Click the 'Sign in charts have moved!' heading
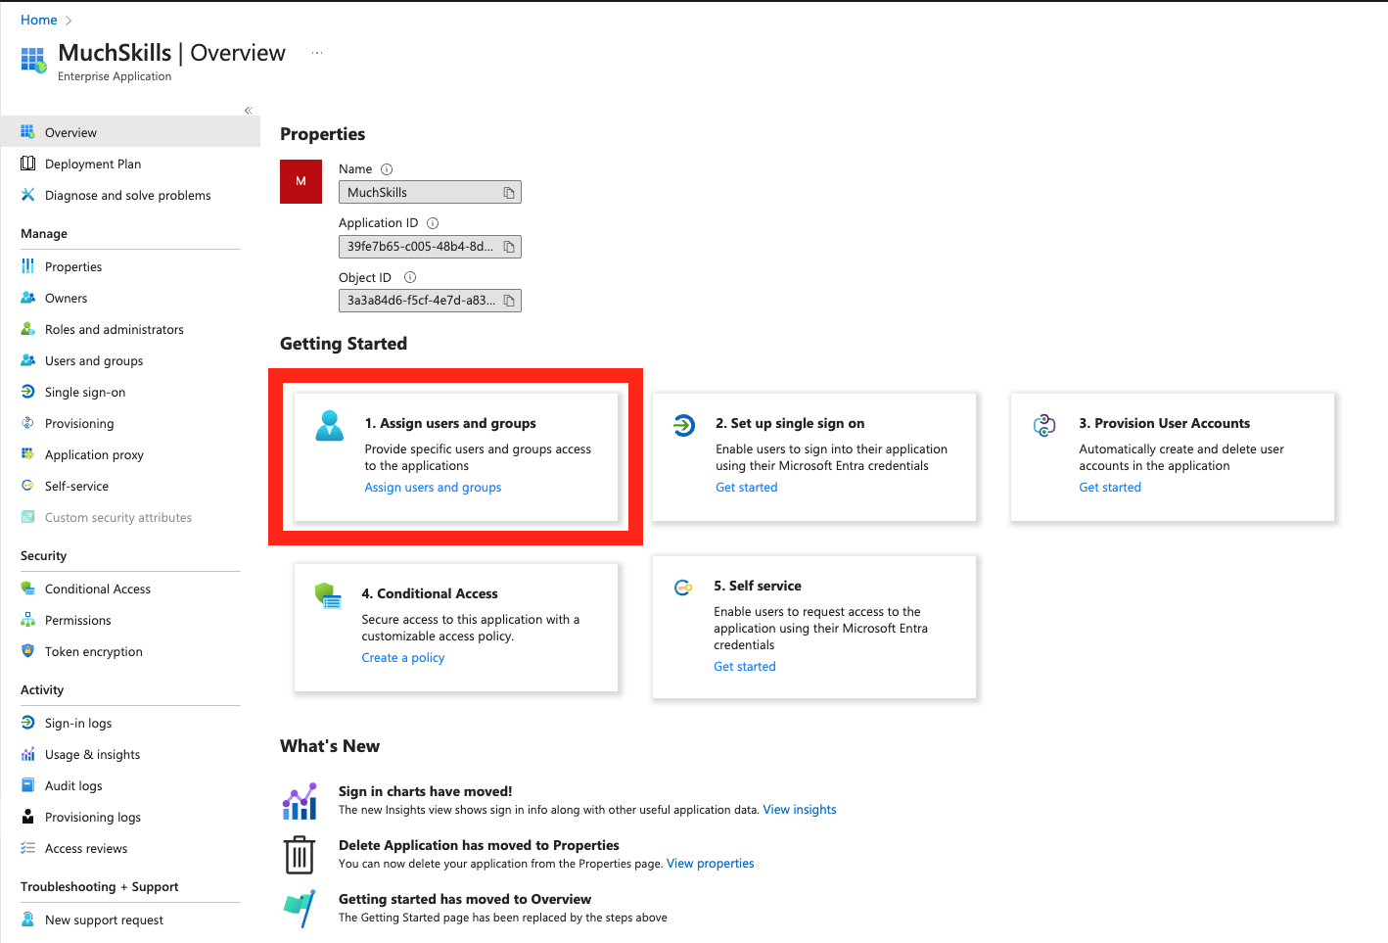 [426, 791]
